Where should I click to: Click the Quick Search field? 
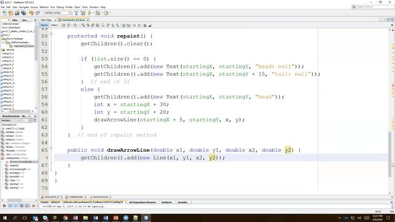tap(373, 7)
